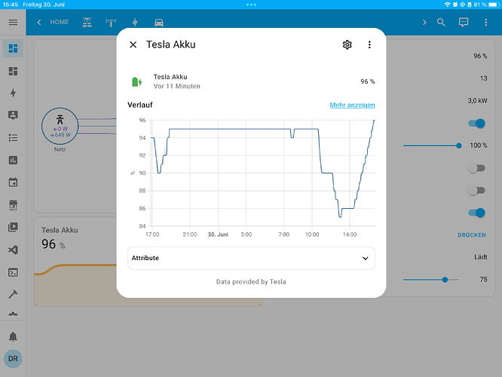Open the sidebar hamburger menu
The height and width of the screenshot is (377, 502).
point(13,22)
